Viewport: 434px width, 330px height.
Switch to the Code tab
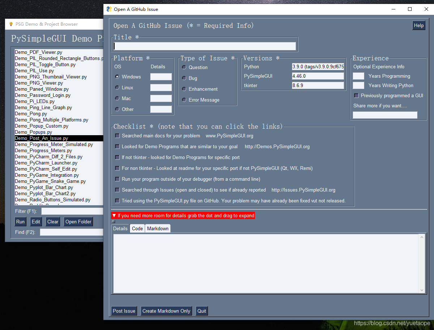pyautogui.click(x=137, y=228)
